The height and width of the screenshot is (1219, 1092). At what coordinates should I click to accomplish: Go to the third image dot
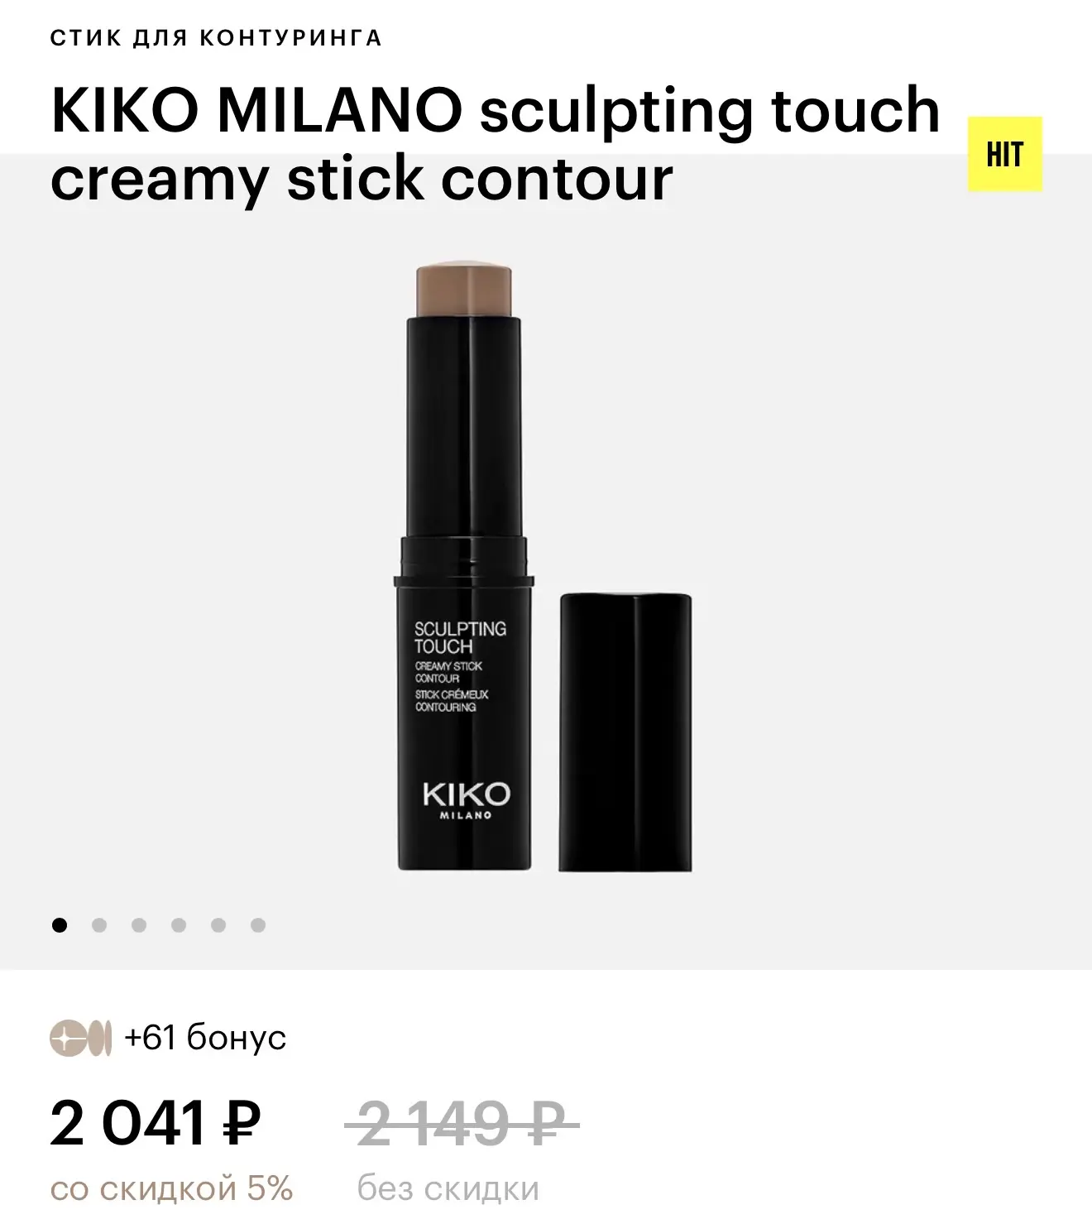[x=139, y=925]
